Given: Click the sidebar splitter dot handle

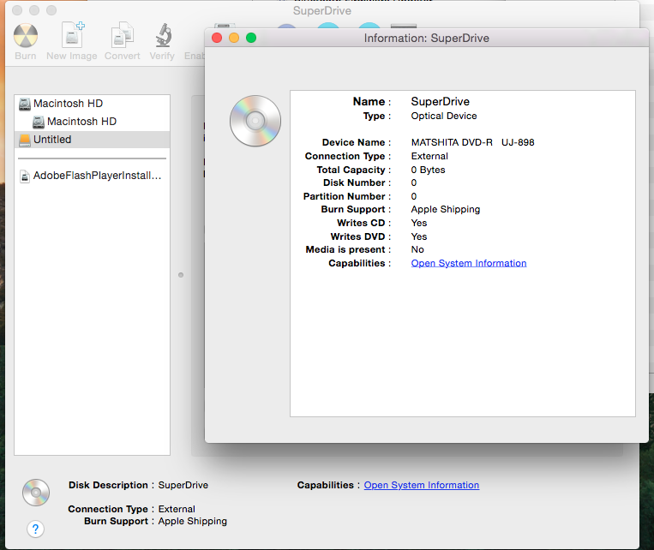Looking at the screenshot, I should 181,275.
